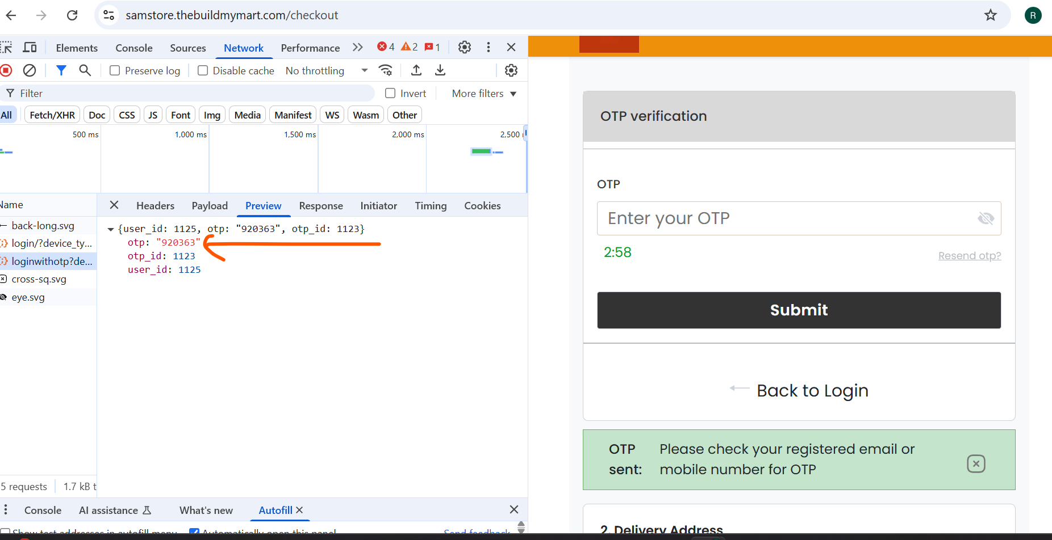Open the network search magnifier
The width and height of the screenshot is (1052, 540).
pyautogui.click(x=85, y=70)
